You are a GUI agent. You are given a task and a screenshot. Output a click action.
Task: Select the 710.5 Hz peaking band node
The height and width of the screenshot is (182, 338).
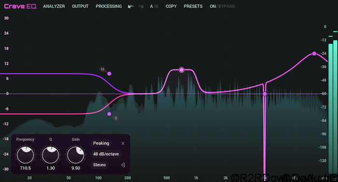[182, 70]
